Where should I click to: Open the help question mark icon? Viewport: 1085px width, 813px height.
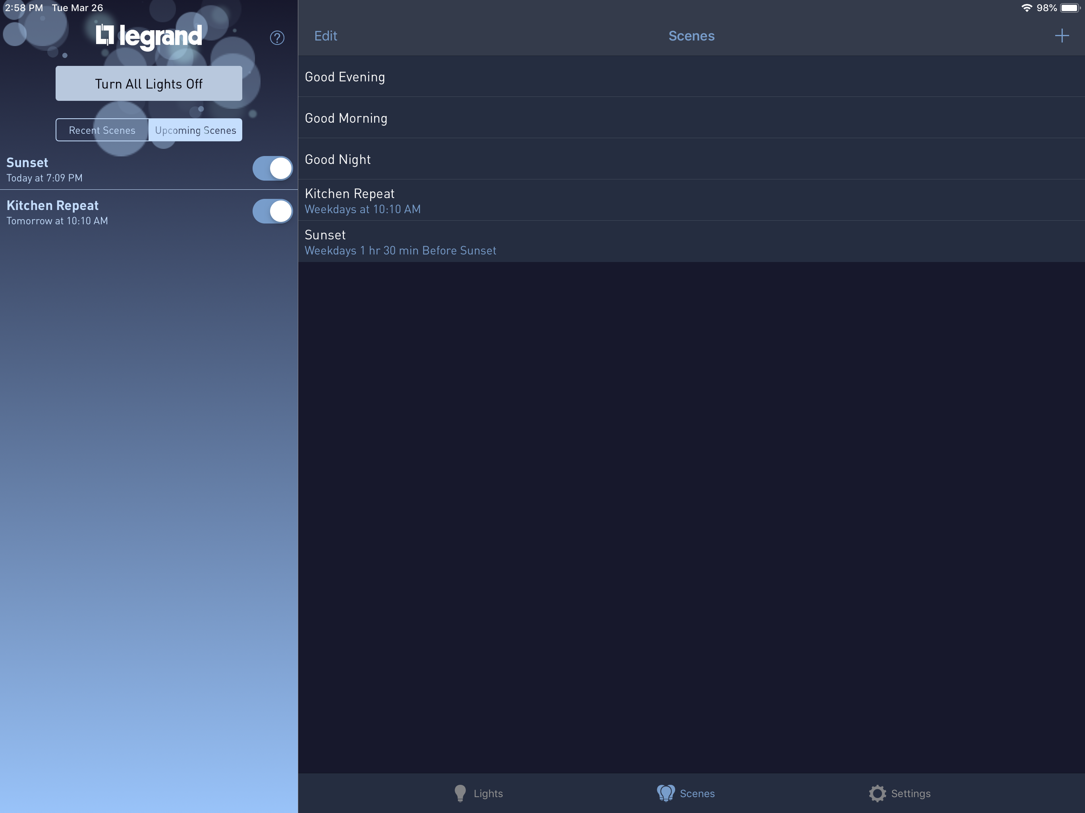click(x=277, y=38)
